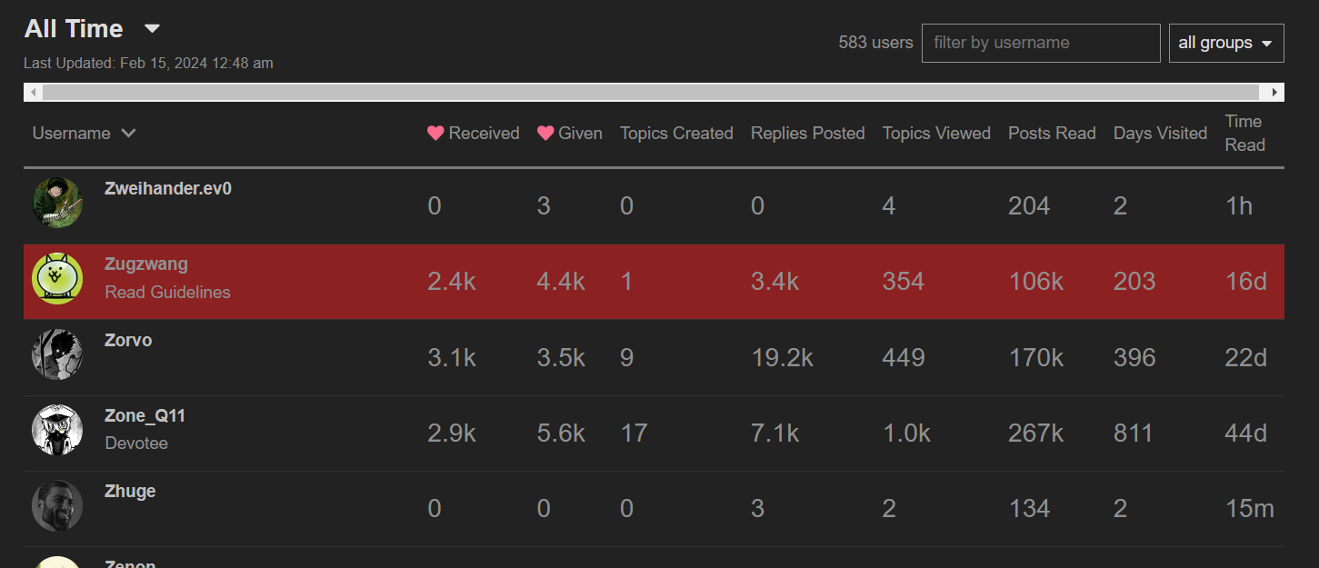Sort by the Replies Posted column
The image size is (1319, 568).
click(x=807, y=134)
